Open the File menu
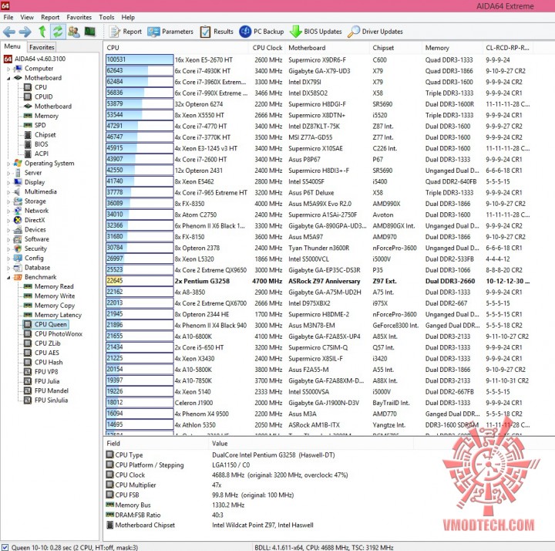This screenshot has width=555, height=551. click(8, 17)
